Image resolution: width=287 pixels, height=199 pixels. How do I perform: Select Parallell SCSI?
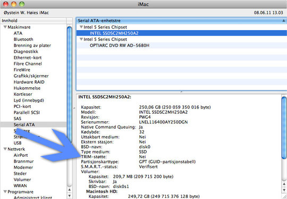(27, 113)
